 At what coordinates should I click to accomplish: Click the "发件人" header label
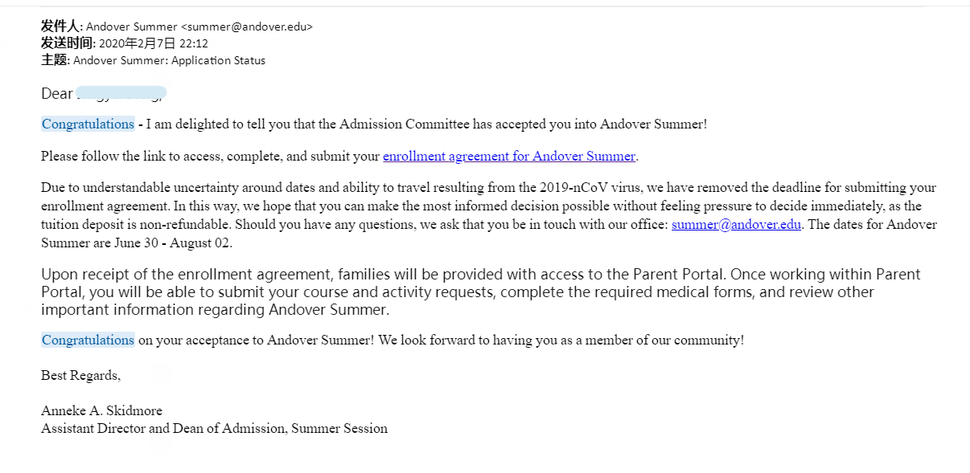[x=60, y=27]
